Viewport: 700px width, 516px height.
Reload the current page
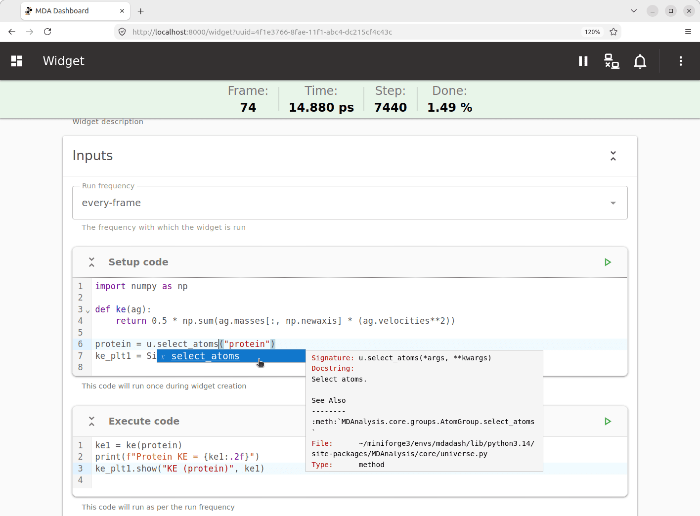tap(47, 32)
